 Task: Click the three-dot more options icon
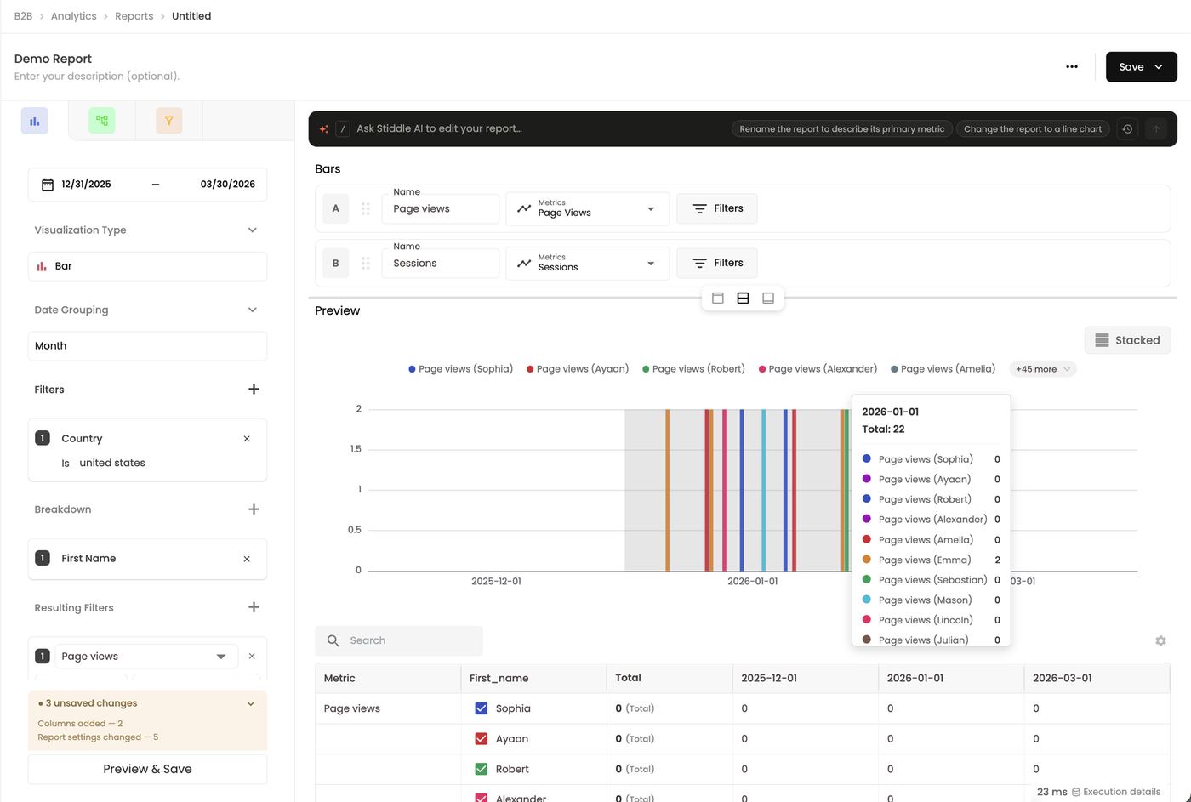pos(1072,67)
